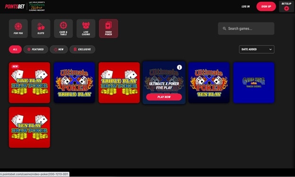Click the info icon on Ultimate X Five Play

coord(180,67)
